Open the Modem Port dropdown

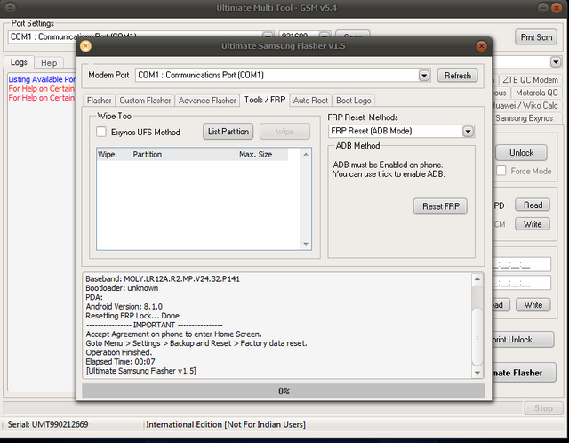point(424,75)
